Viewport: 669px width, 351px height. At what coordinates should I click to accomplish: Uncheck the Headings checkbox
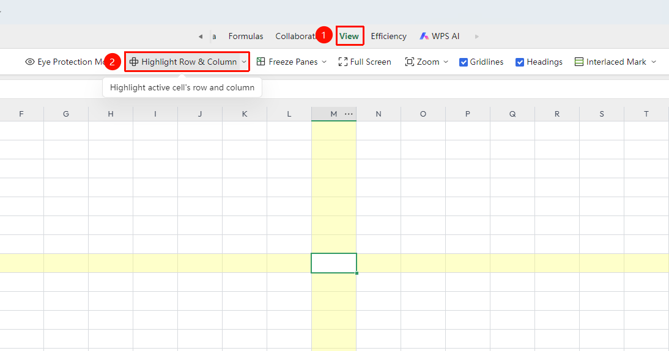pos(520,62)
